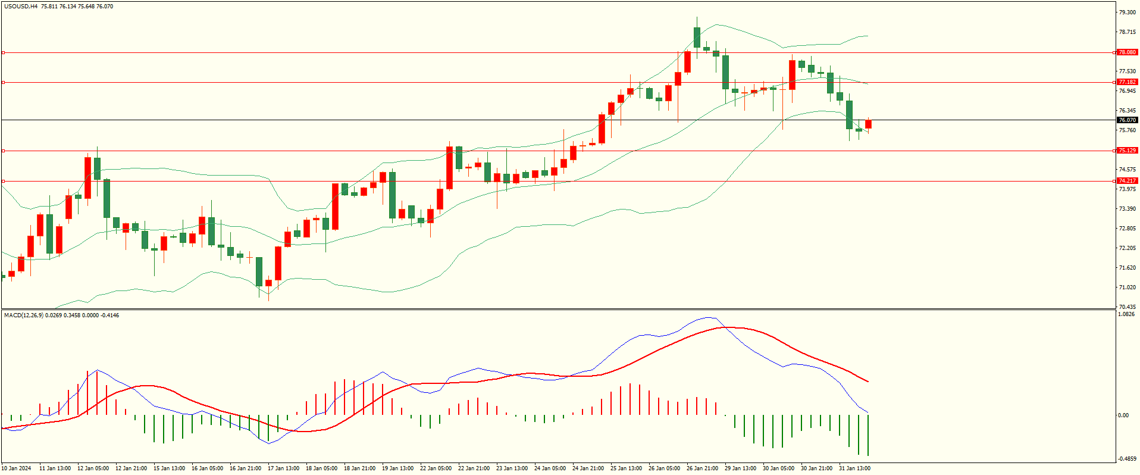Click the 73.390 price axis label

[x=1127, y=209]
